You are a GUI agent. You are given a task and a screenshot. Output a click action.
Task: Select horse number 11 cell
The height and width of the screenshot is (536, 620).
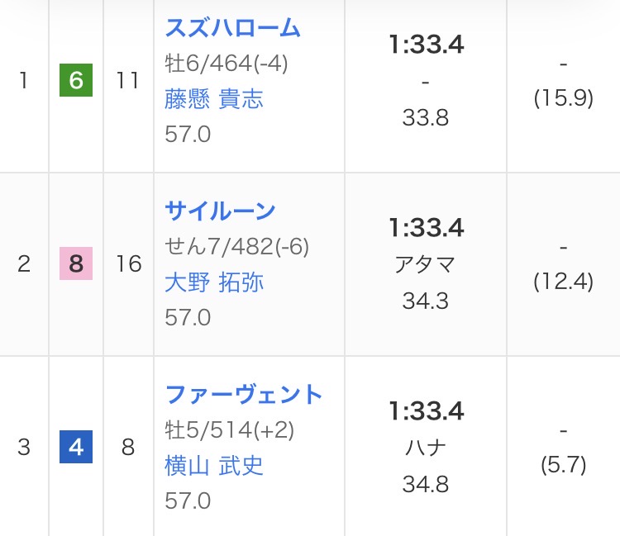[x=127, y=83]
